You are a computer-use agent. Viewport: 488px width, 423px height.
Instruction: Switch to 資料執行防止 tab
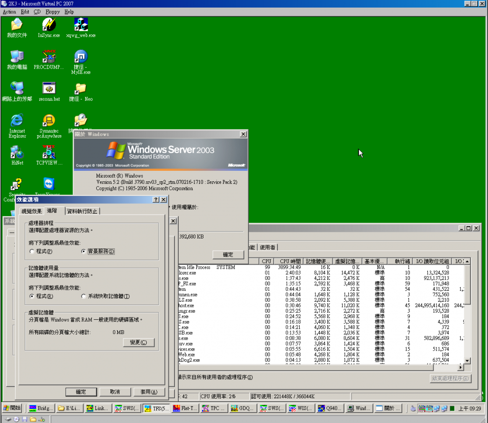point(82,211)
